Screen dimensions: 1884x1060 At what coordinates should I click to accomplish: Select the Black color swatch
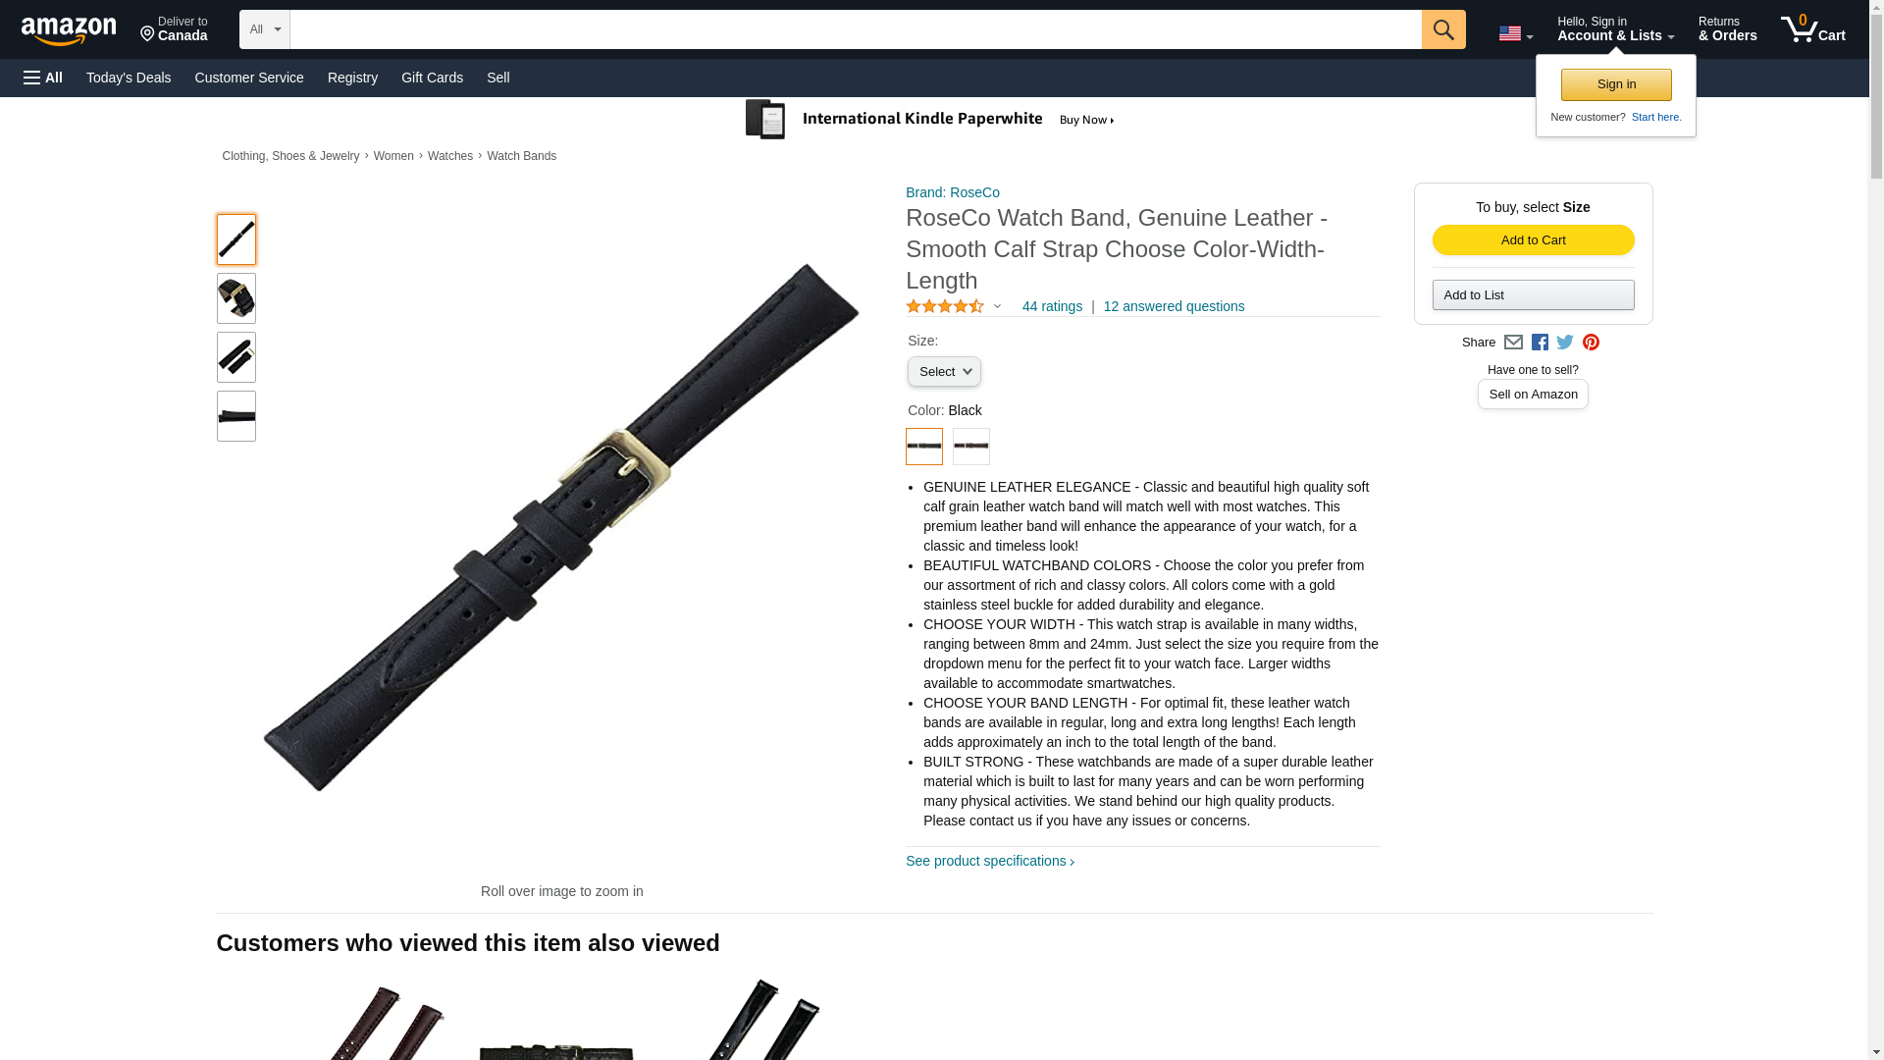tap(923, 447)
